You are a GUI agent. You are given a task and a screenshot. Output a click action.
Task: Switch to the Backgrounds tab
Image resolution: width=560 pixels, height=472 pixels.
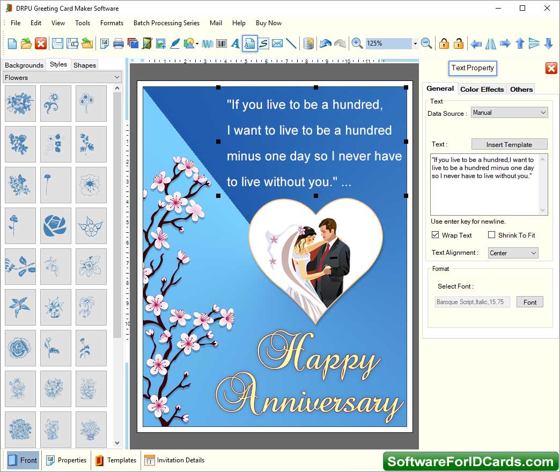24,65
